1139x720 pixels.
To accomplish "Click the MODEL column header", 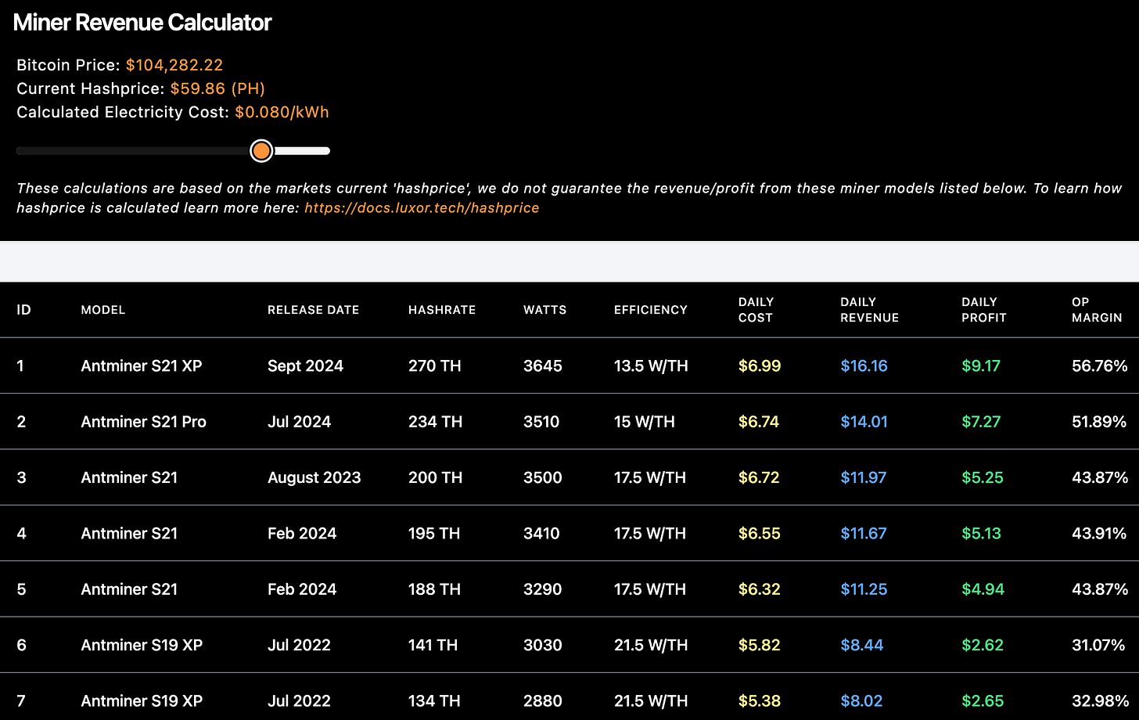I will (x=103, y=310).
